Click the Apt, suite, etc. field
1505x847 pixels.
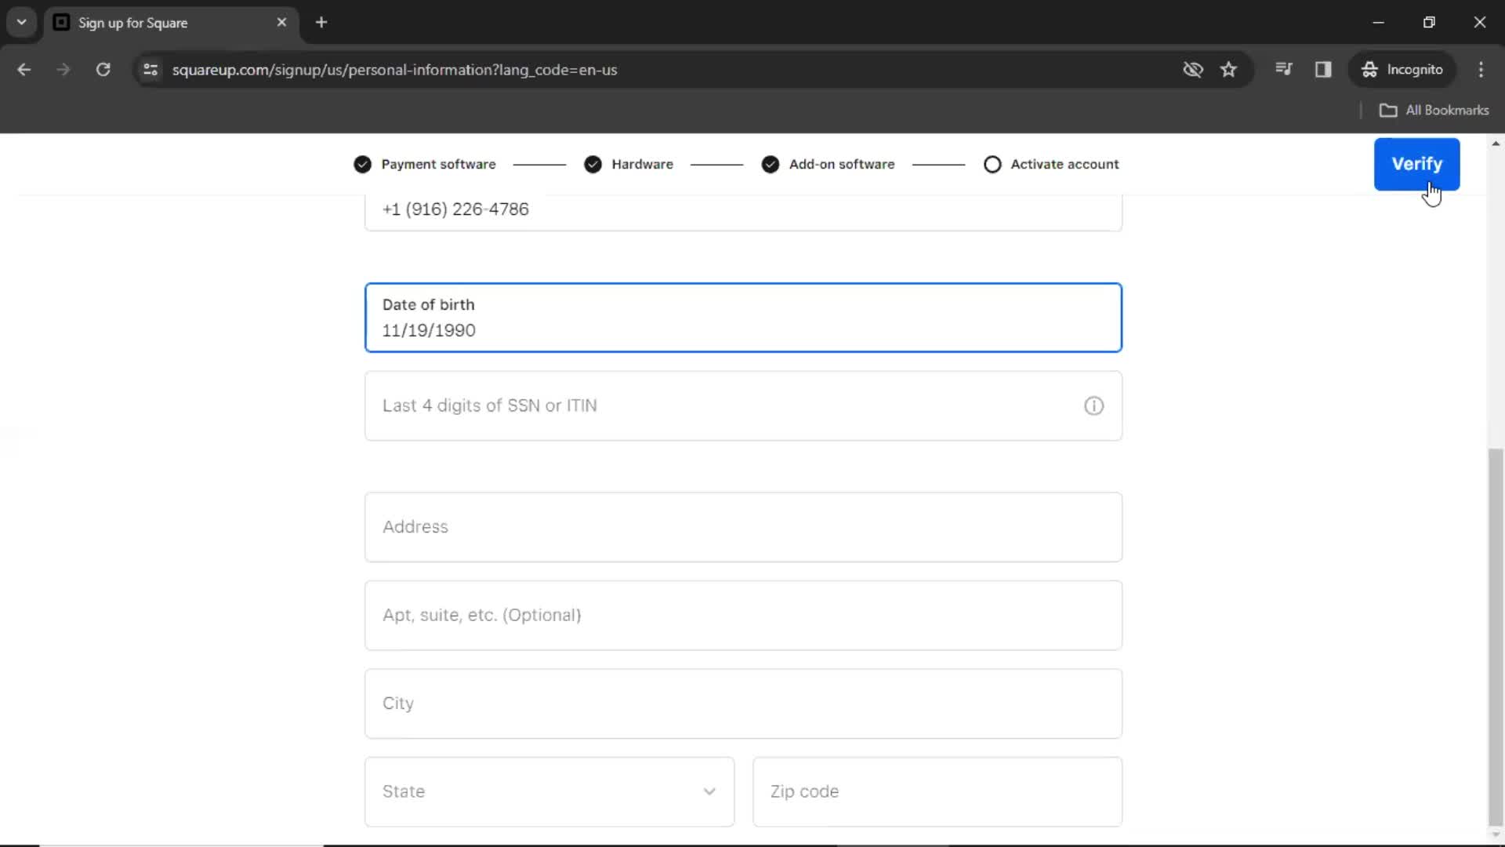(743, 616)
